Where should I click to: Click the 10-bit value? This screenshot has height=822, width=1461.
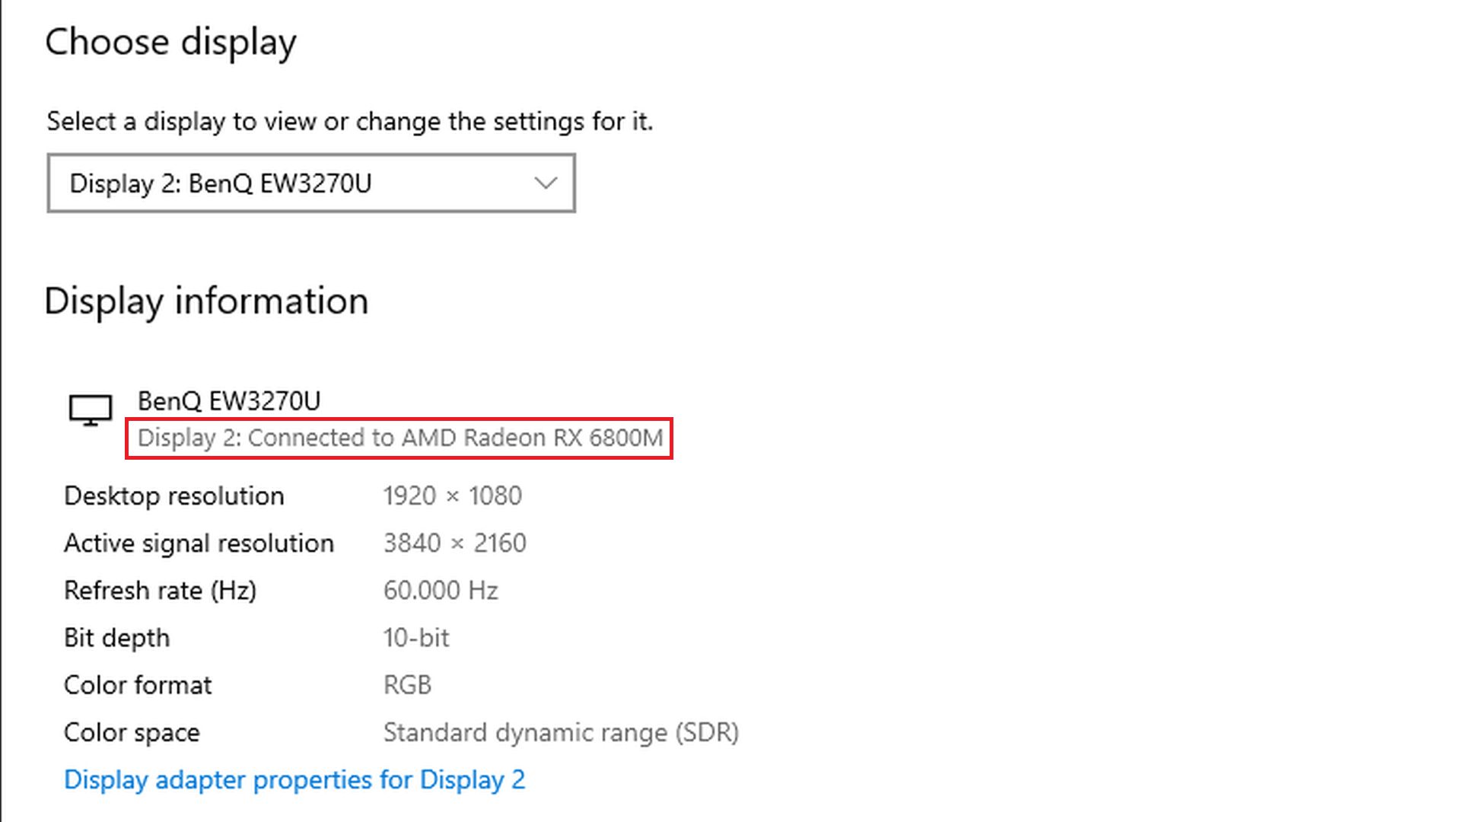point(416,638)
